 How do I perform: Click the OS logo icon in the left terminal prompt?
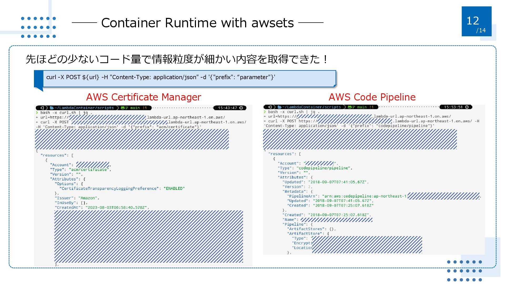click(42, 108)
